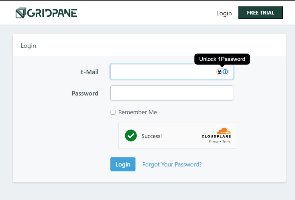Click the blue Login submit button
The width and height of the screenshot is (295, 200).
(x=123, y=164)
